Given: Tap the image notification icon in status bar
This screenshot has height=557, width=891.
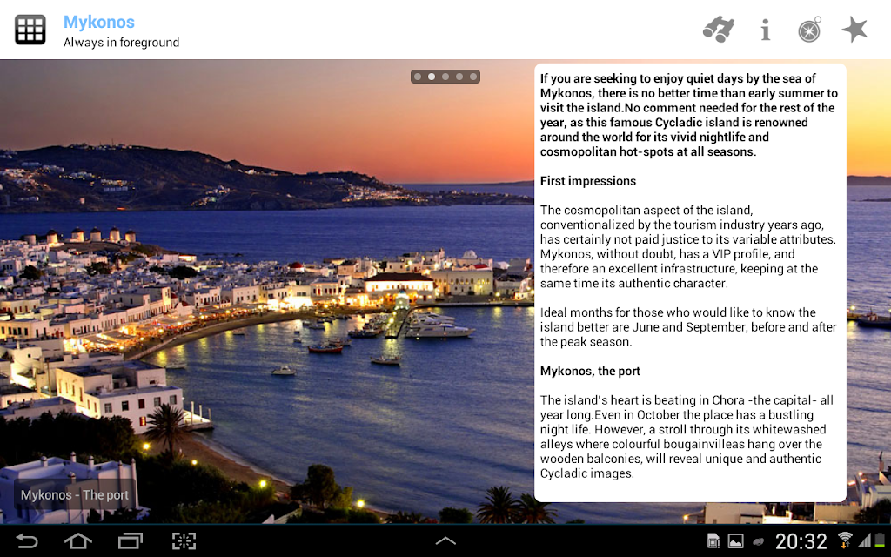Looking at the screenshot, I should (x=735, y=540).
